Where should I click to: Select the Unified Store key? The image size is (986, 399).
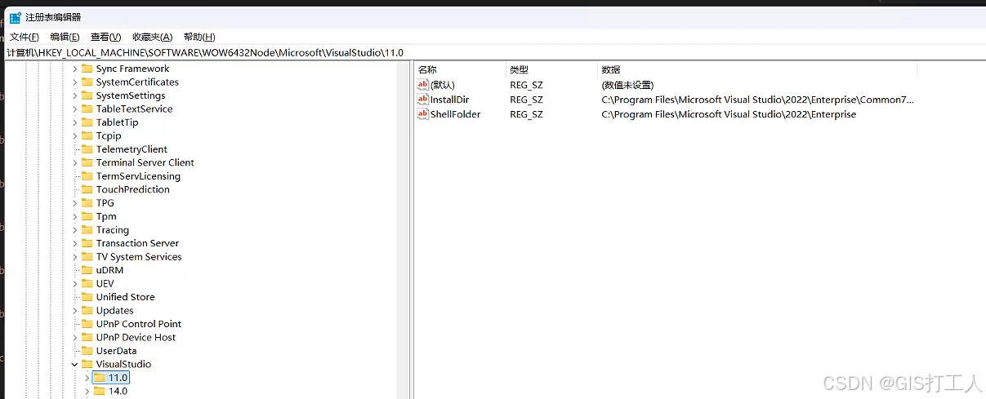click(x=125, y=297)
